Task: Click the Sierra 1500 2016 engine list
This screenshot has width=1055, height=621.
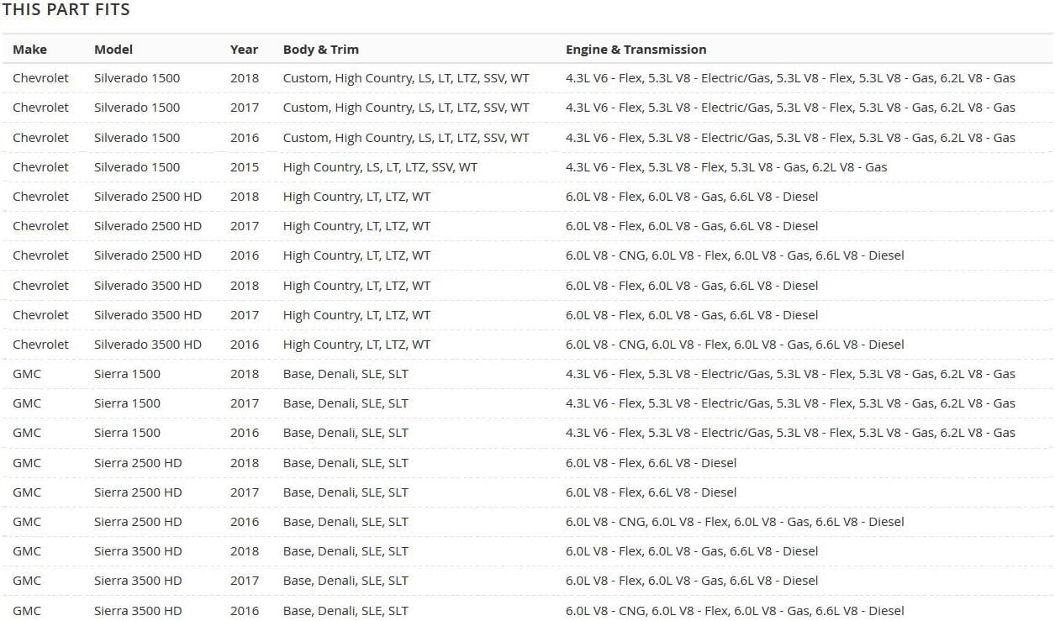Action: (790, 433)
